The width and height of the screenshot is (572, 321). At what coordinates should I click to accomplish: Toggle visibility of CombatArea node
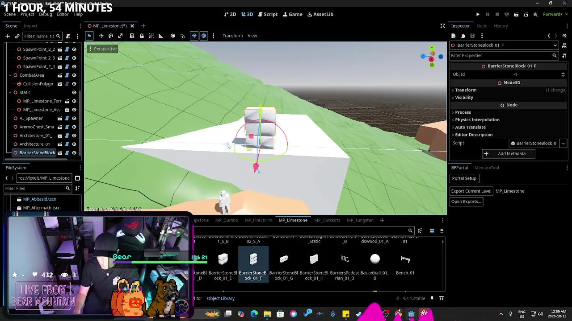click(74, 75)
